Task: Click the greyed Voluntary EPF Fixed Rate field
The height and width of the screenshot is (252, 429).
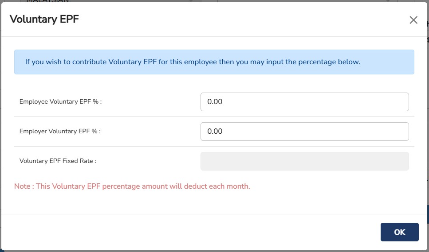Action: 304,161
